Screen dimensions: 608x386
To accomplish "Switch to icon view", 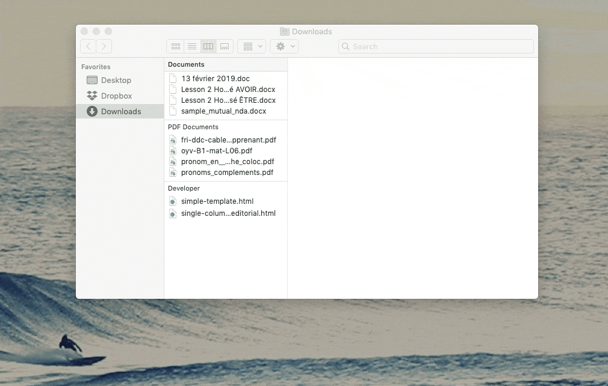I will pyautogui.click(x=176, y=46).
